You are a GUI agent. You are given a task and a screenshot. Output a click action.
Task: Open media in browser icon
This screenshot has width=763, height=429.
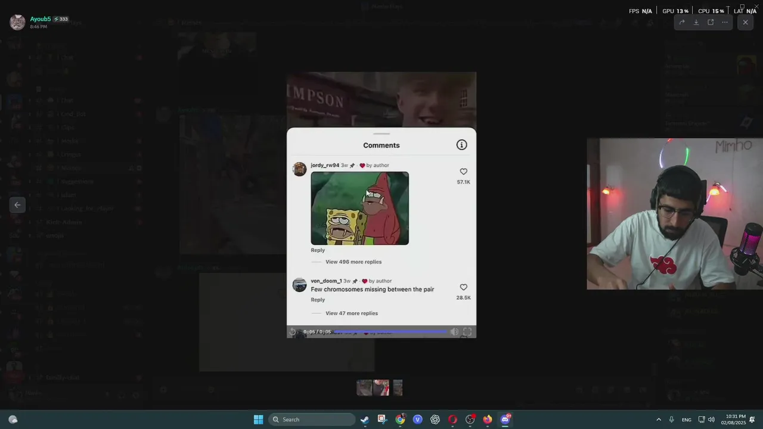tap(711, 23)
